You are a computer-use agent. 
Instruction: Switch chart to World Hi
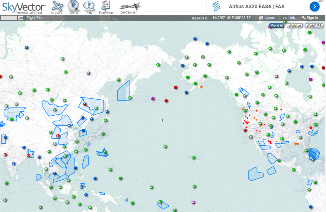click(x=277, y=26)
